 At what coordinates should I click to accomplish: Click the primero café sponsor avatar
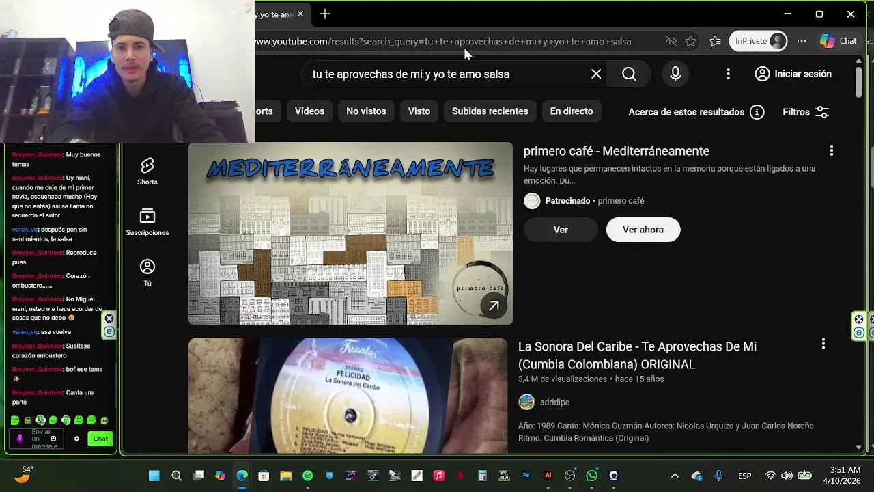click(x=532, y=201)
